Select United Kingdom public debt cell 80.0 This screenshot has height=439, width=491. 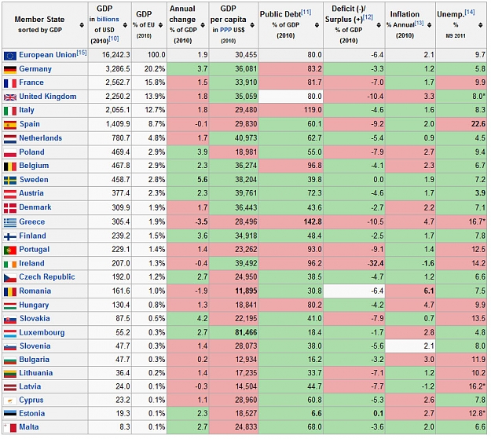pos(291,97)
